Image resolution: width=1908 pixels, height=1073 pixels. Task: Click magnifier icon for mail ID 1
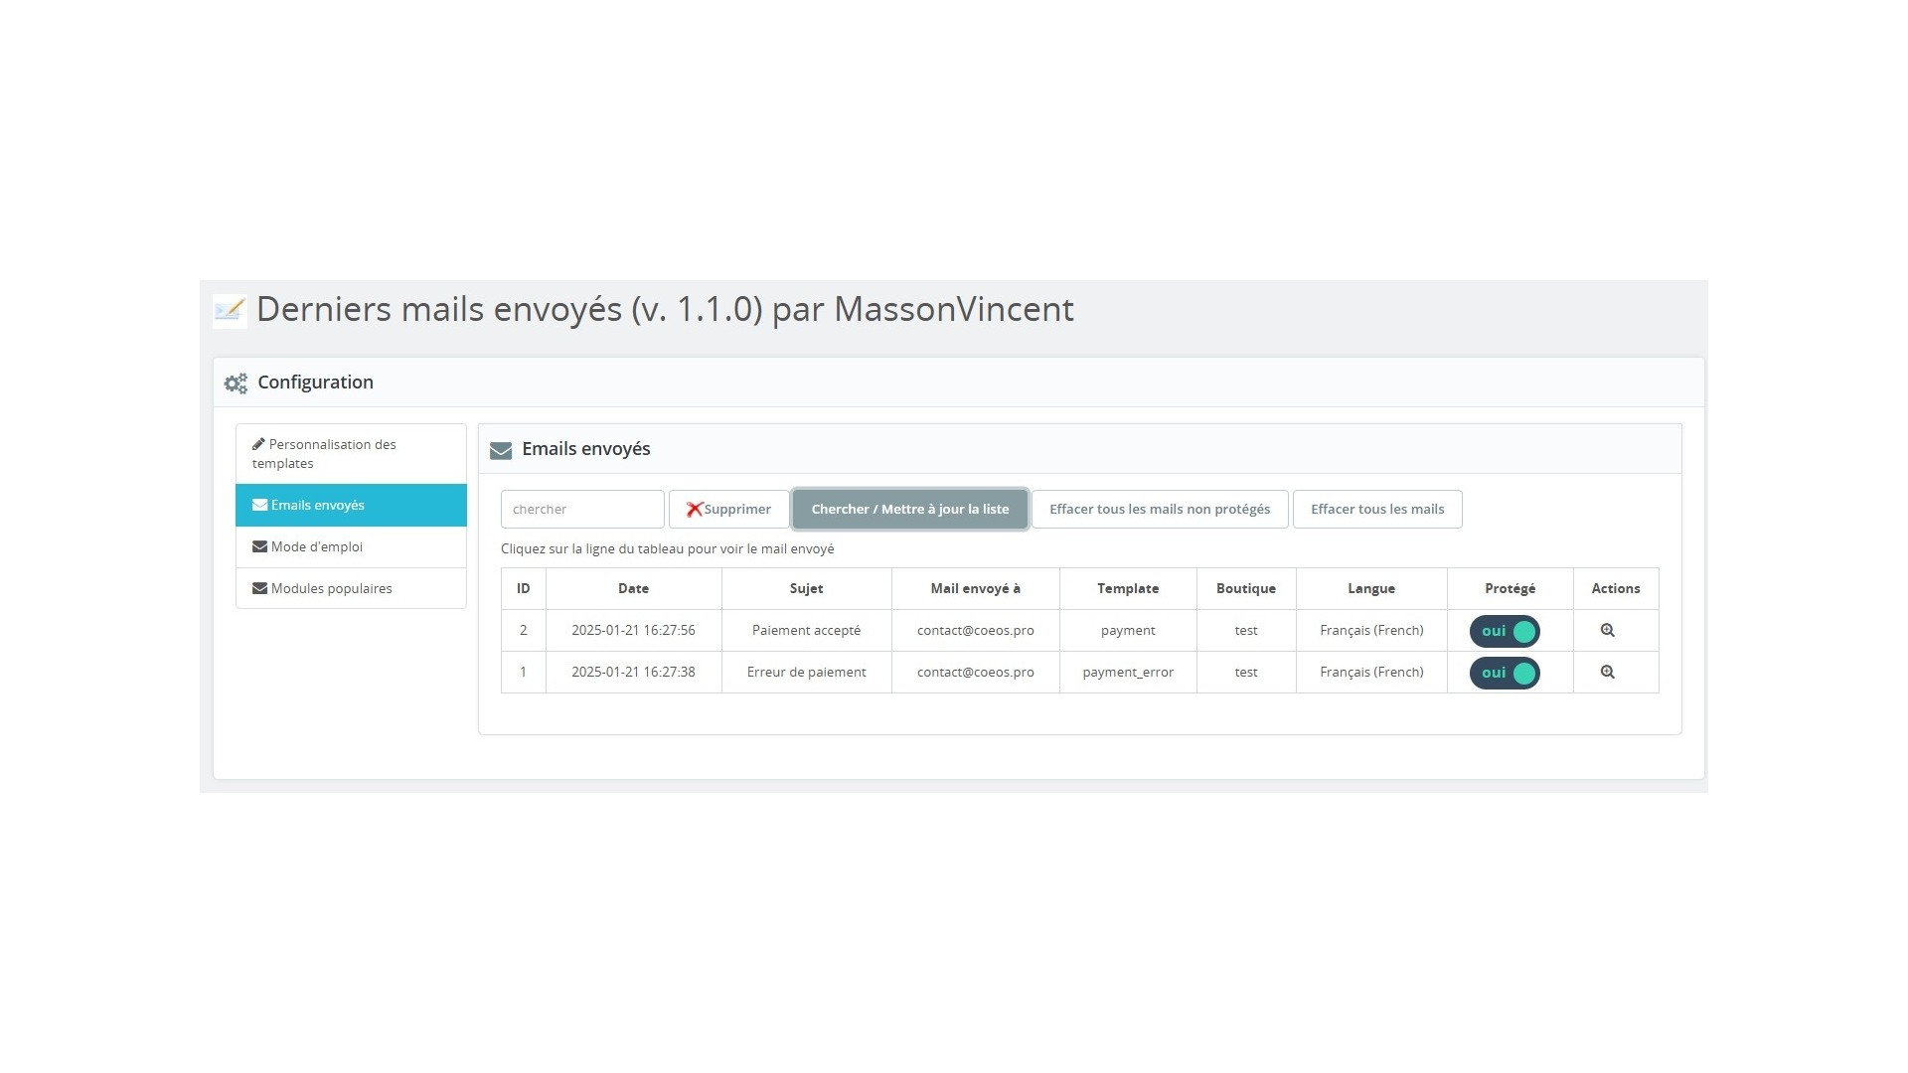(x=1607, y=672)
